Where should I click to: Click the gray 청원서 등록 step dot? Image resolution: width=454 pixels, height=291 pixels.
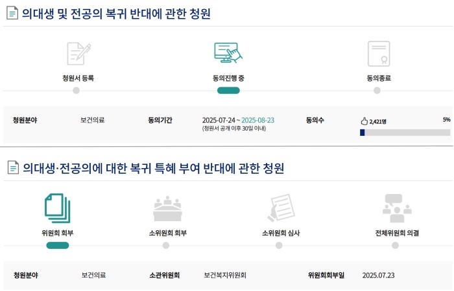[x=76, y=91]
